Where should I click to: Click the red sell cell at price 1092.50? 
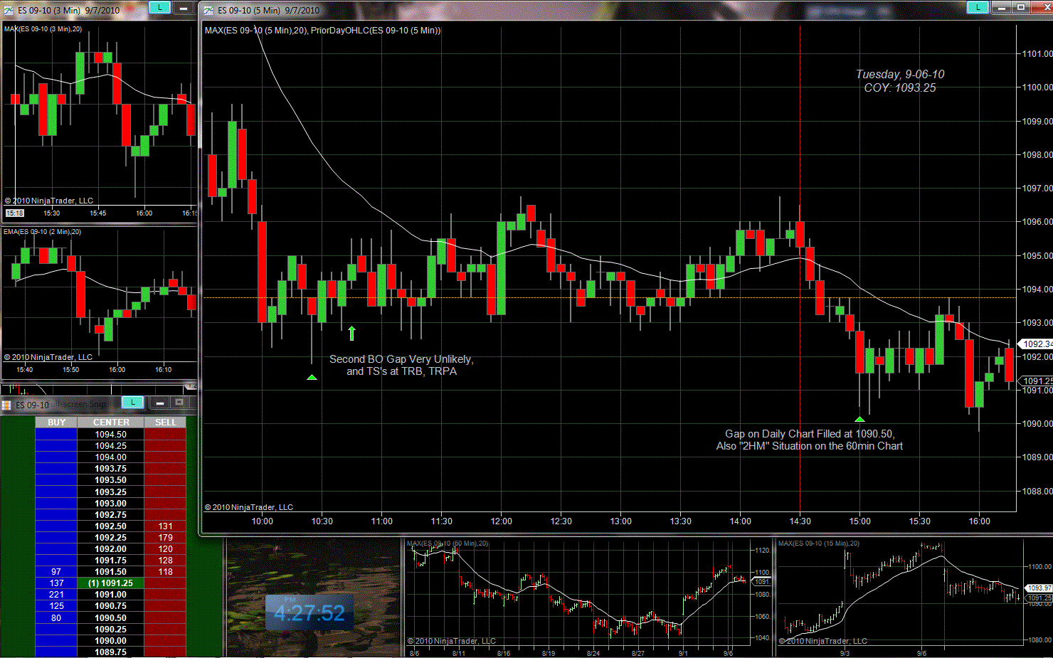pos(165,526)
